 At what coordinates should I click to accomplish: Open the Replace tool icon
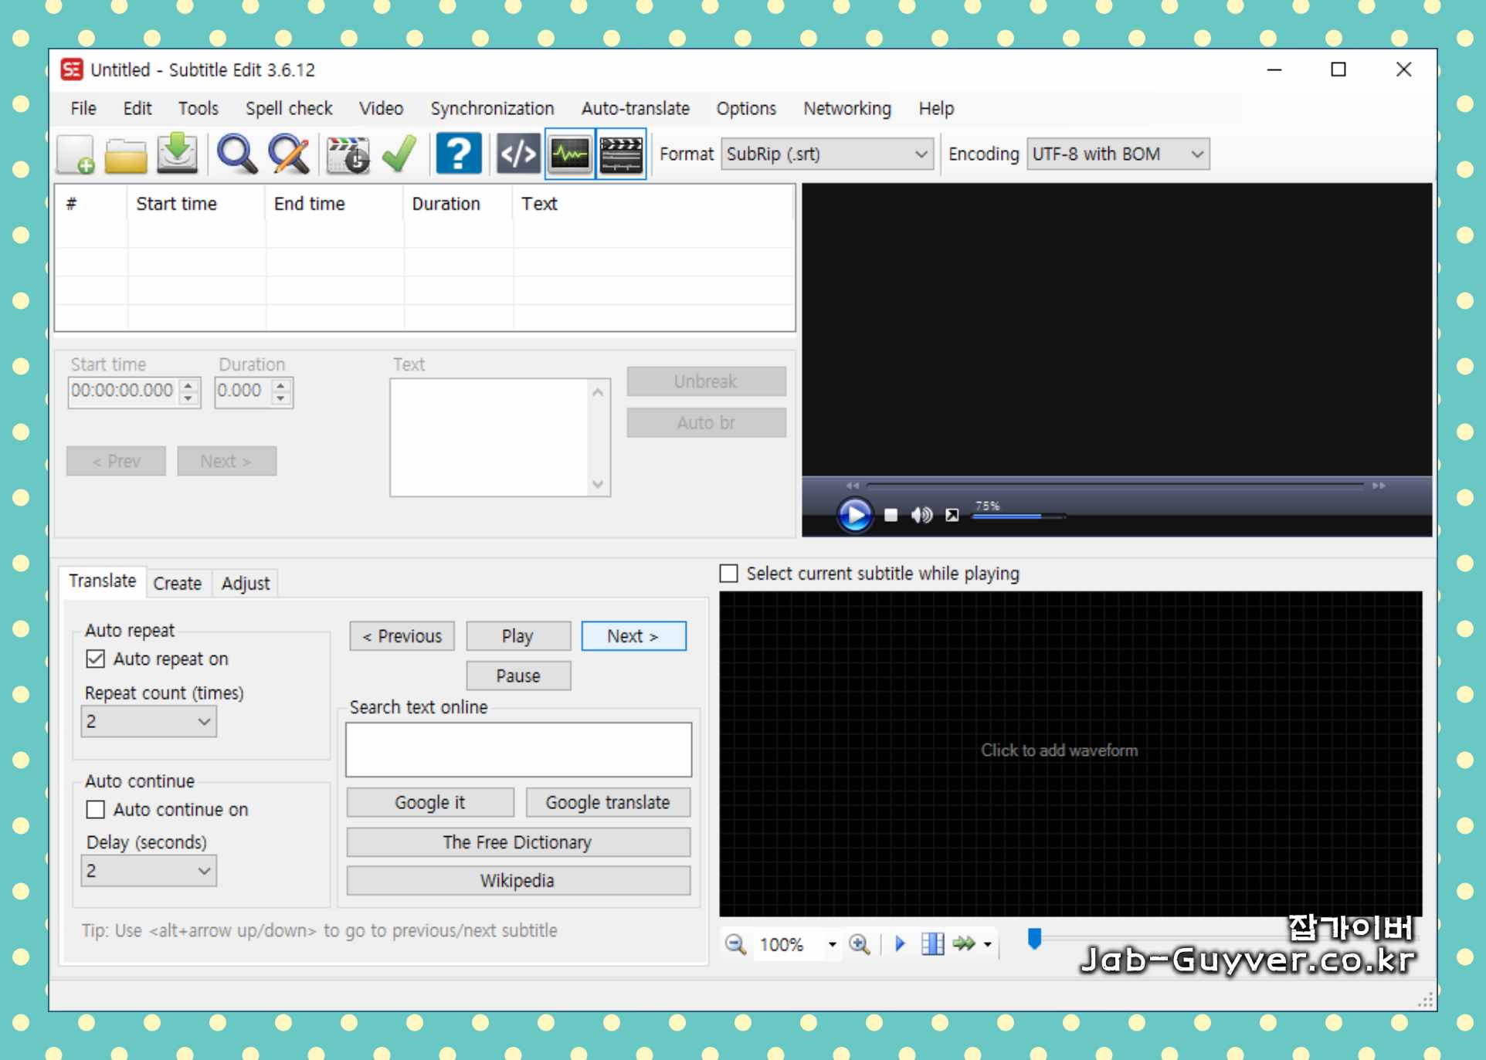point(288,154)
